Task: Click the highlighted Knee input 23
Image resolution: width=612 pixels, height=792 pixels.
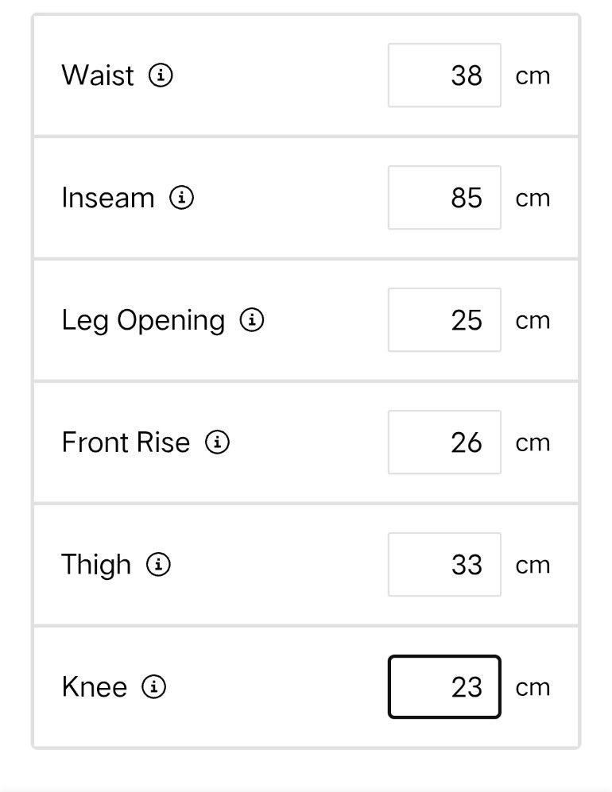Action: [x=444, y=686]
